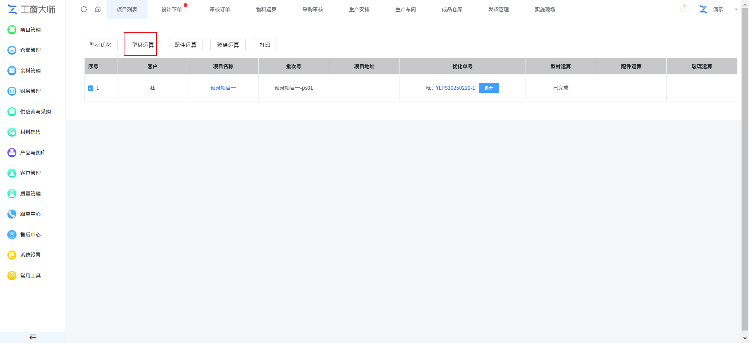Screen dimensions: 749x343
Task: Expand the 演示 user dropdown arrow
Action: coord(736,9)
